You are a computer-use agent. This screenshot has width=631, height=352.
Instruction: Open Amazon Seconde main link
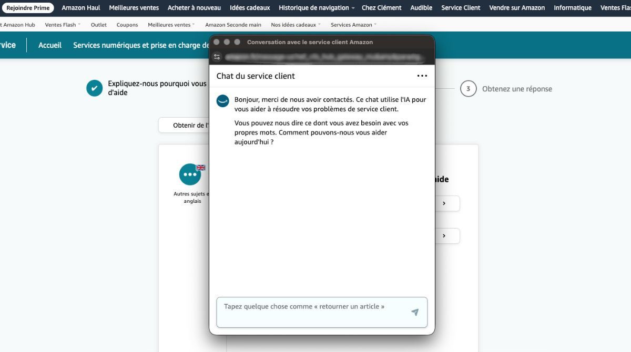233,25
